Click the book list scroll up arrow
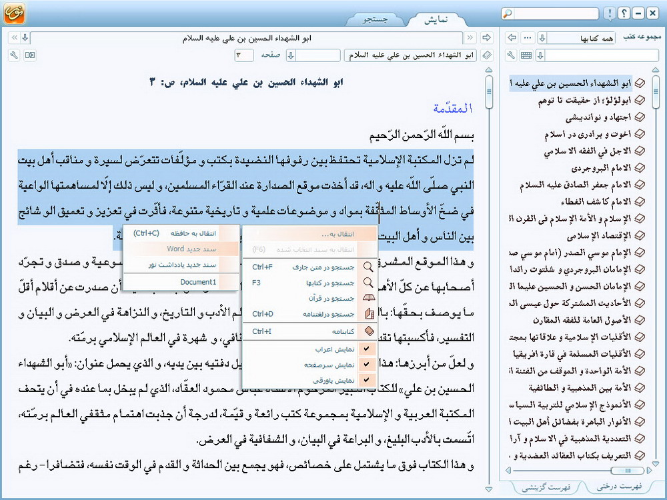 tap(656, 69)
